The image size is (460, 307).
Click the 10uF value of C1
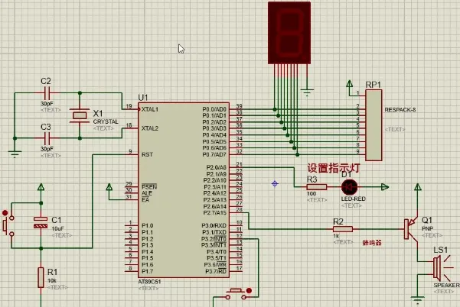58,228
